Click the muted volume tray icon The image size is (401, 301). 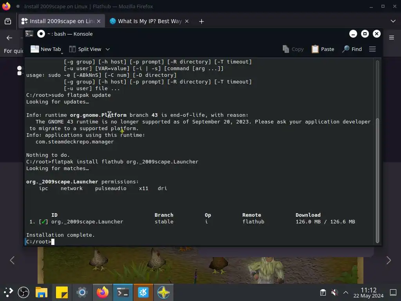(334, 292)
